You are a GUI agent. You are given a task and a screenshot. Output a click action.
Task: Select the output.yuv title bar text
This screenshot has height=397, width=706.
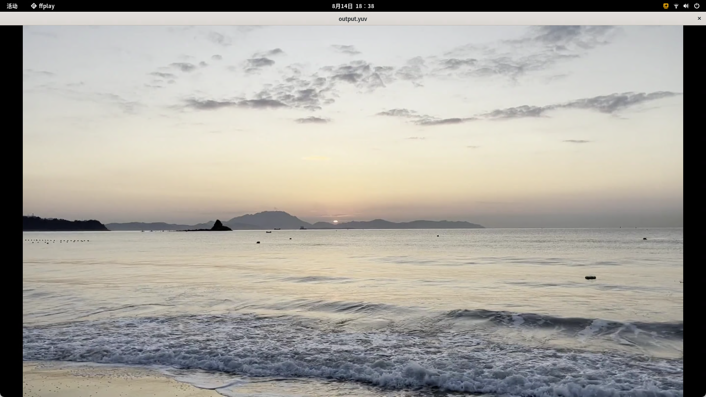tap(352, 19)
